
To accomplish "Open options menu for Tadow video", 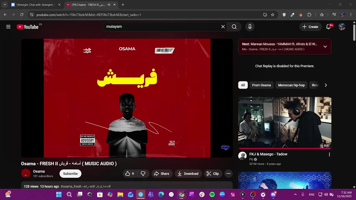I will (x=329, y=154).
